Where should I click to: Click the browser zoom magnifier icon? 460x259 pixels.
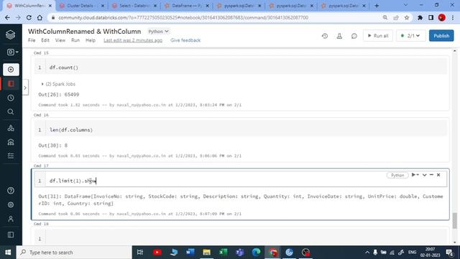click(385, 17)
